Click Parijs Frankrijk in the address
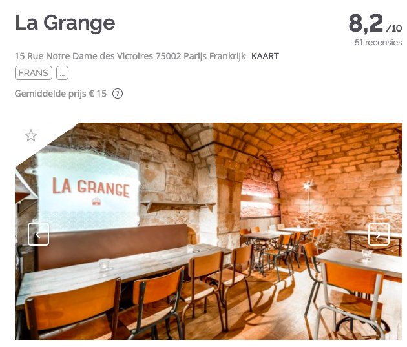407x347 pixels. click(x=214, y=56)
